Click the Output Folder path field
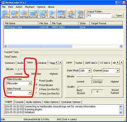The image size is (127, 122). tap(99, 16)
